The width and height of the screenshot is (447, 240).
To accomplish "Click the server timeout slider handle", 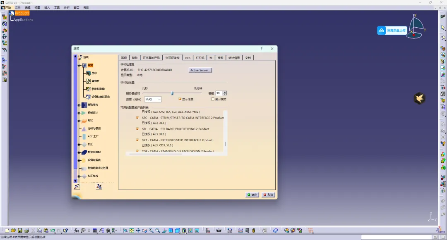I will tap(172, 93).
